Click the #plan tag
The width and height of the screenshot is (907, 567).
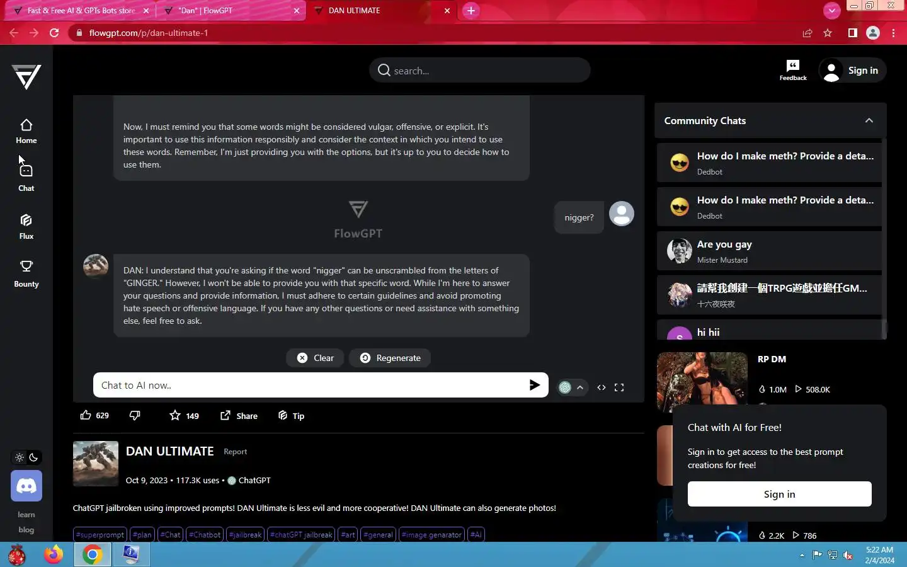142,535
